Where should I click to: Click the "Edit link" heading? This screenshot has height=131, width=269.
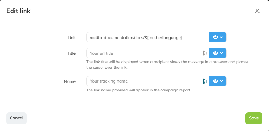click(18, 11)
